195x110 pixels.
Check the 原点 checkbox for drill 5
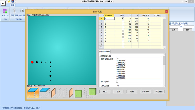[123, 30]
